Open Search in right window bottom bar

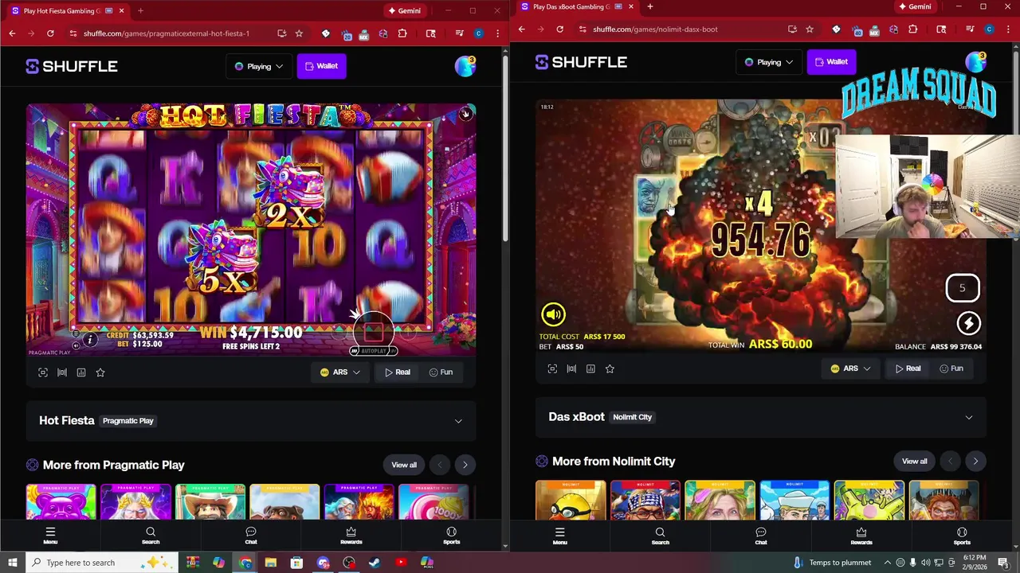point(660,536)
